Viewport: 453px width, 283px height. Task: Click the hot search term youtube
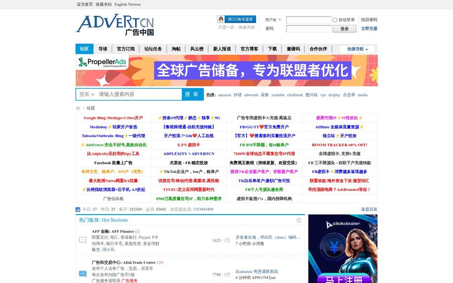click(278, 95)
